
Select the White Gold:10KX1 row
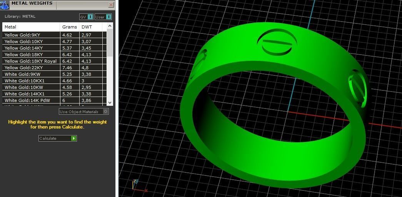[54, 81]
